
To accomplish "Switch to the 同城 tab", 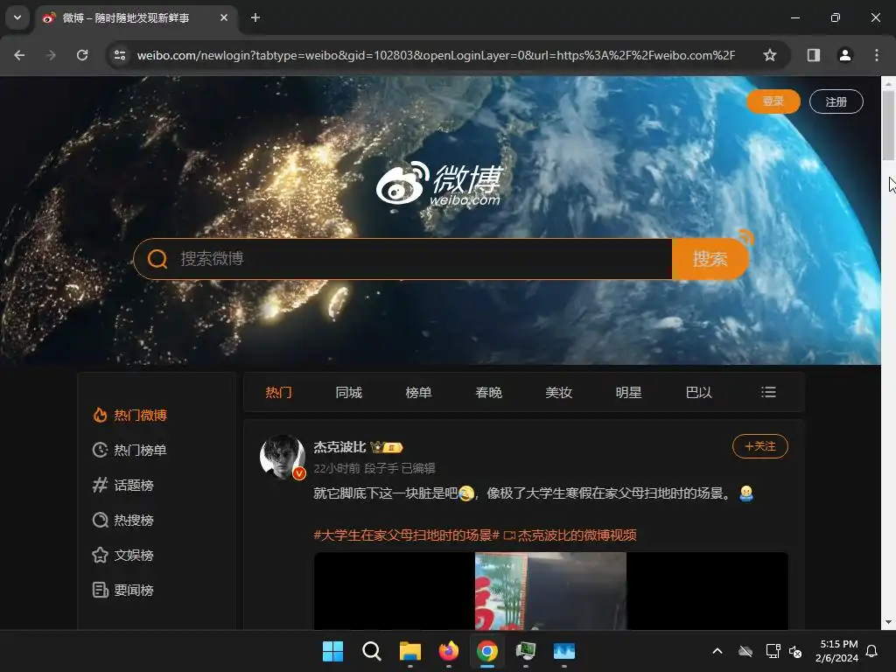I will point(348,393).
